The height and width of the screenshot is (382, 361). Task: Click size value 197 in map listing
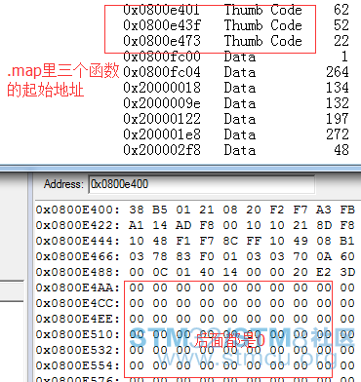click(338, 119)
